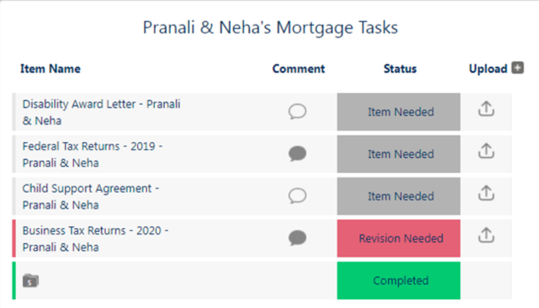Open the folder icon in completed row
The width and height of the screenshot is (539, 308).
tap(31, 281)
